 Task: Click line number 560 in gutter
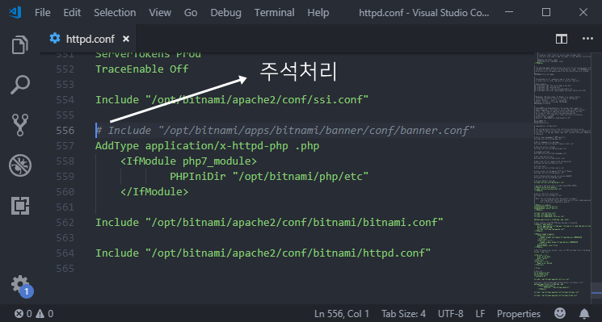click(65, 192)
